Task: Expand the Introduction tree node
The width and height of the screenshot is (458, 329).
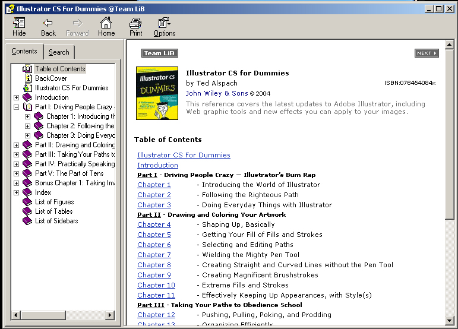Action: click(17, 97)
